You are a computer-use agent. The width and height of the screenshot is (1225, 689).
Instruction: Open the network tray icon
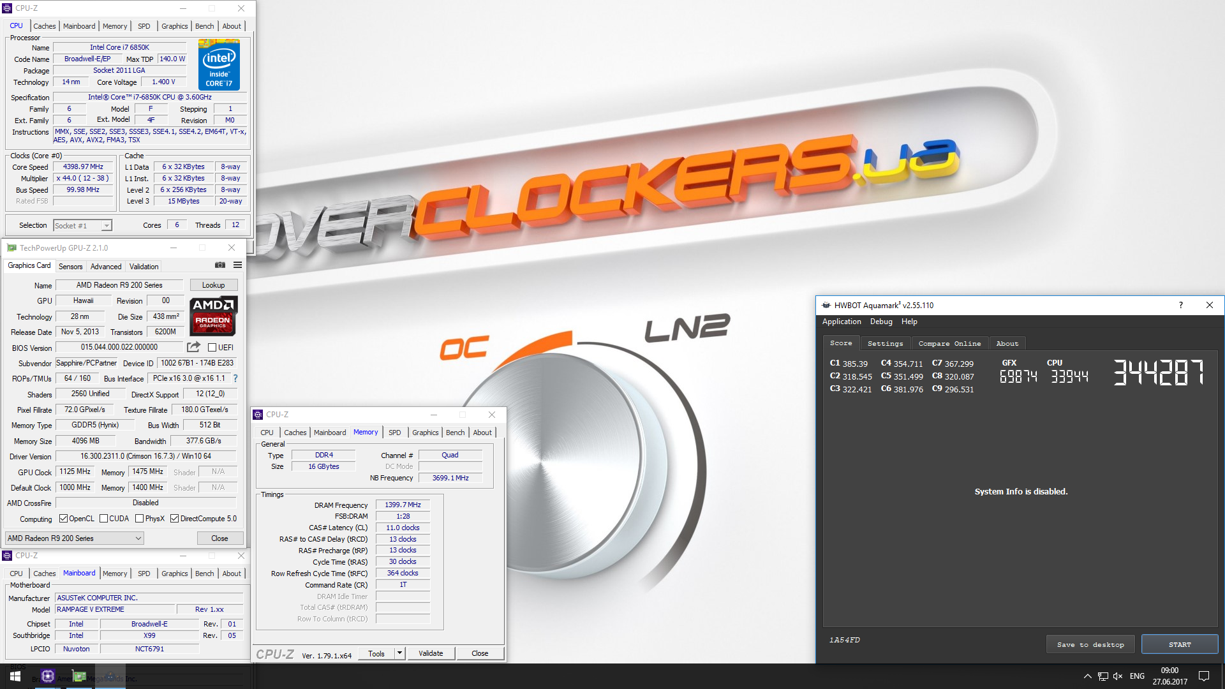1102,676
